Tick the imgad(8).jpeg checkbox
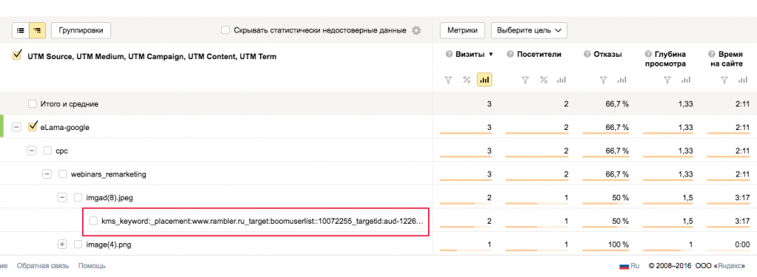Viewport: 757px width, 277px height. [x=78, y=197]
